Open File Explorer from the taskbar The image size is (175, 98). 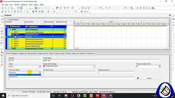tap(66, 96)
